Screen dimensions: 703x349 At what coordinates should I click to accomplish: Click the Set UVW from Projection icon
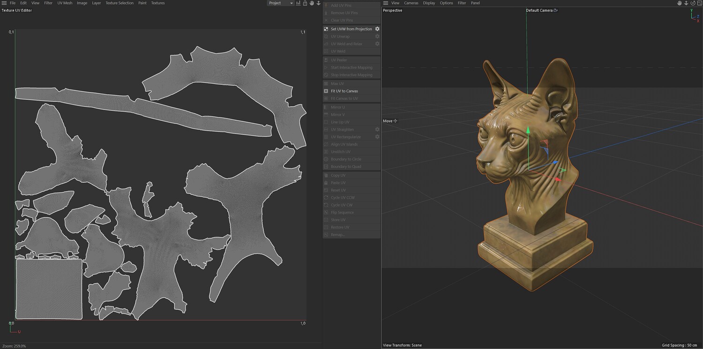click(326, 29)
